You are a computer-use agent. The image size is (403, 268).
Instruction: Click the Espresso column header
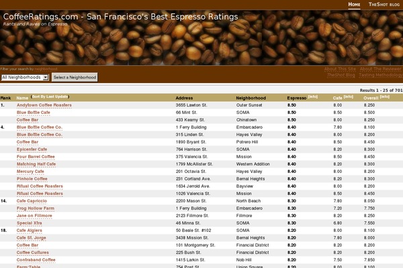(x=297, y=98)
